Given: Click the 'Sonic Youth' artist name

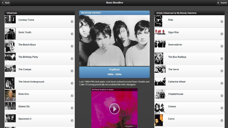Looking at the screenshot, I should 25,32.
